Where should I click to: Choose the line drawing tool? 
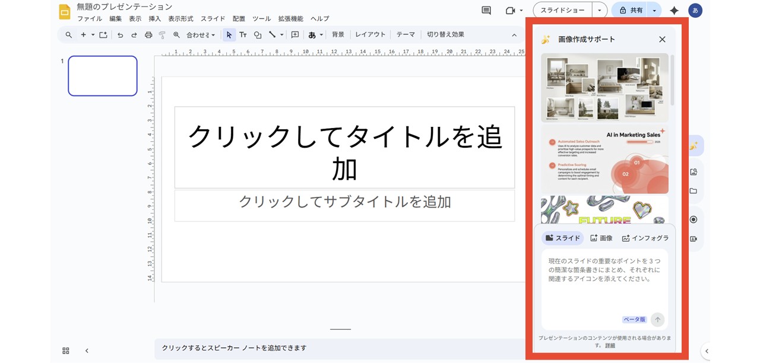click(273, 34)
